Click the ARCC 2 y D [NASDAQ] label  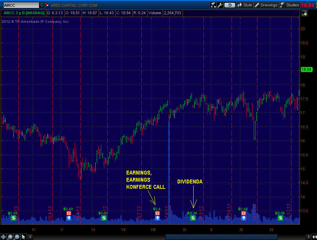pos(24,13)
